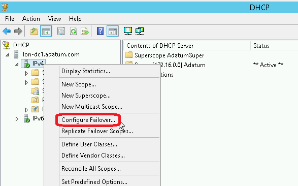Expand the filter folder node

(26, 110)
